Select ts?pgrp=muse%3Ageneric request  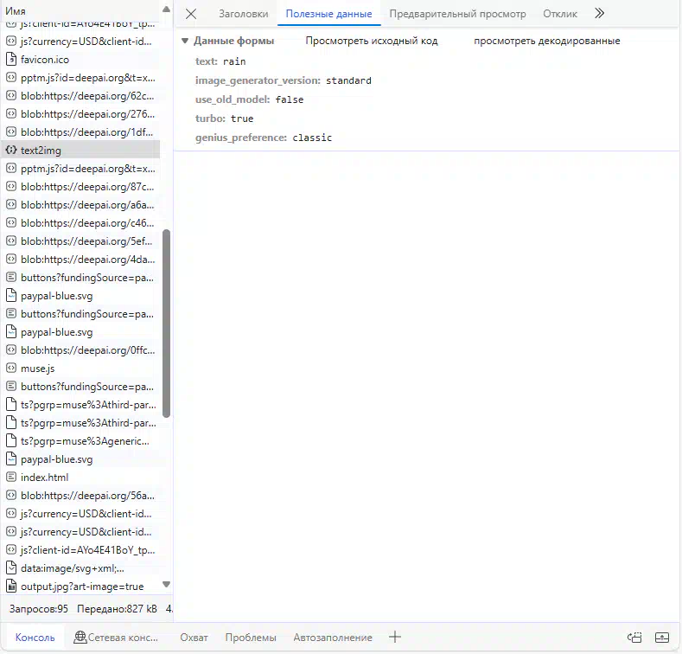[81, 441]
